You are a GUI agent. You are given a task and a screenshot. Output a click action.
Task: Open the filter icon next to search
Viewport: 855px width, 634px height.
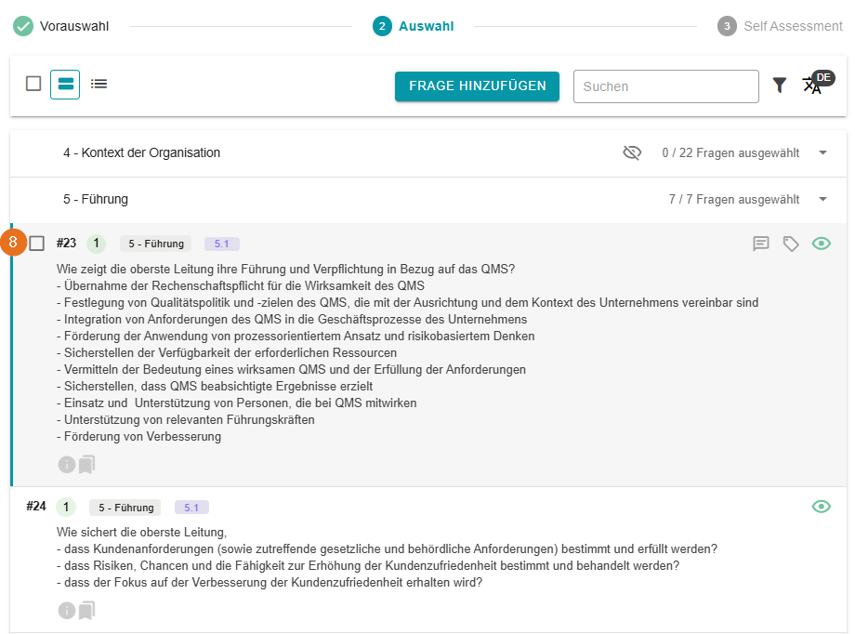[780, 86]
